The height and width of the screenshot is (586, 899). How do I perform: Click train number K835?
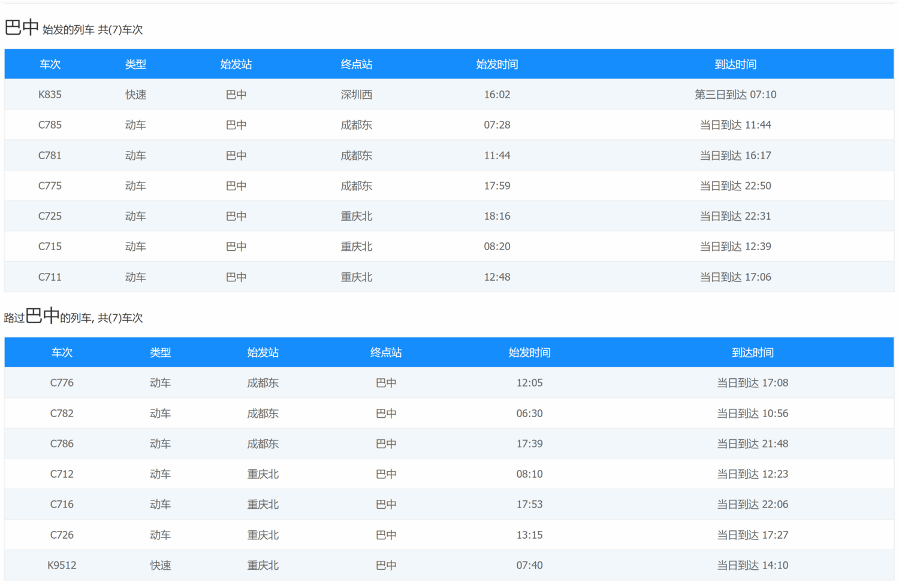click(50, 95)
